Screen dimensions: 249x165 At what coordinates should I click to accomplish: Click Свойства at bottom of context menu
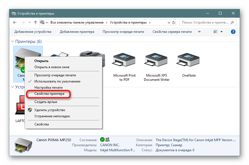point(63,124)
